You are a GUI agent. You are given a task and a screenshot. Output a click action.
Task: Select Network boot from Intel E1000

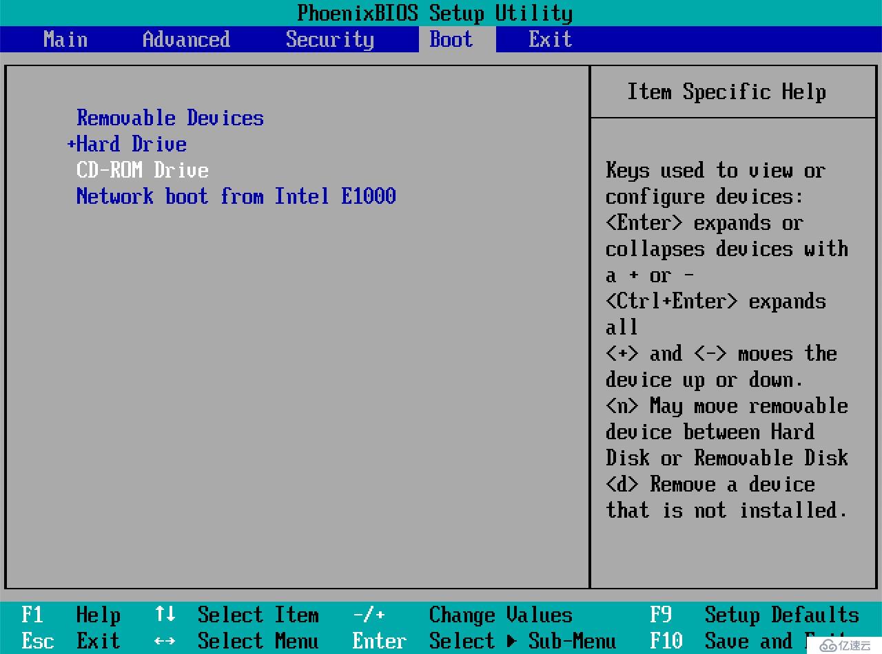click(x=236, y=196)
